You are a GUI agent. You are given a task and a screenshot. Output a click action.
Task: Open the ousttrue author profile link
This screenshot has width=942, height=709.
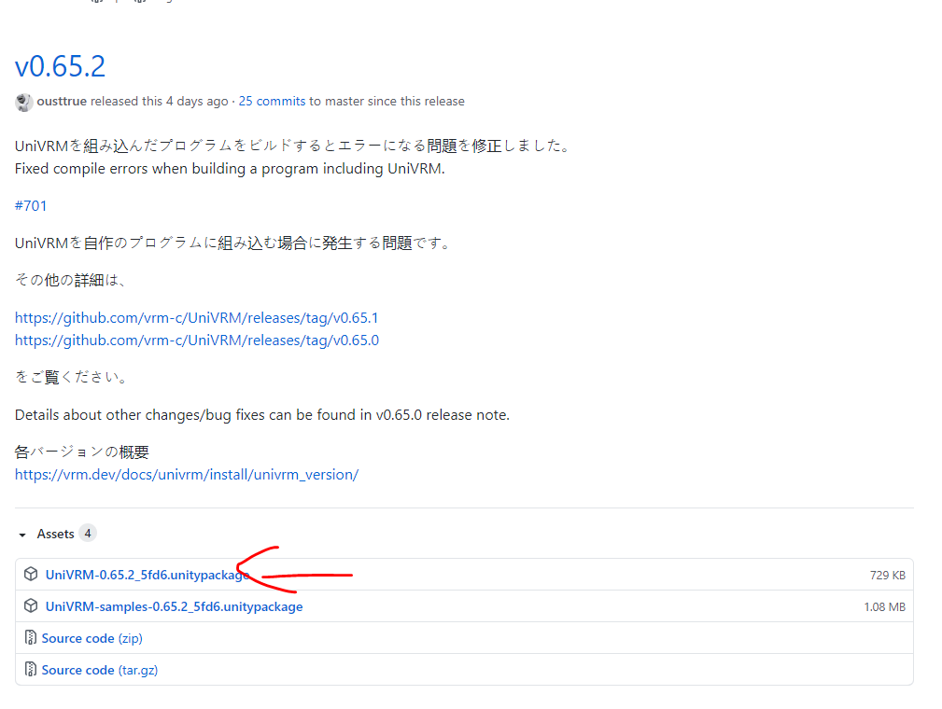click(62, 101)
